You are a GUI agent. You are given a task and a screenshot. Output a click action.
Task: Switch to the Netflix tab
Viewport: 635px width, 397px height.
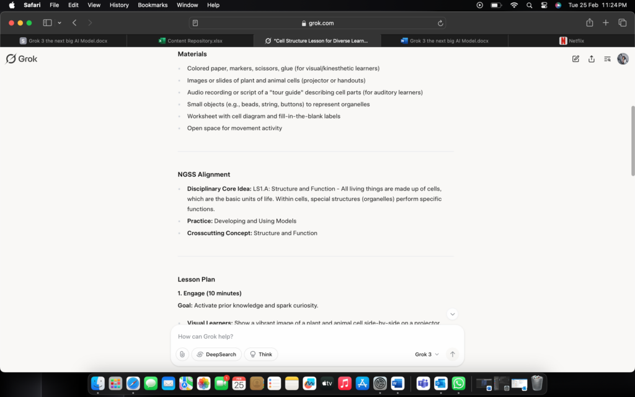click(571, 41)
